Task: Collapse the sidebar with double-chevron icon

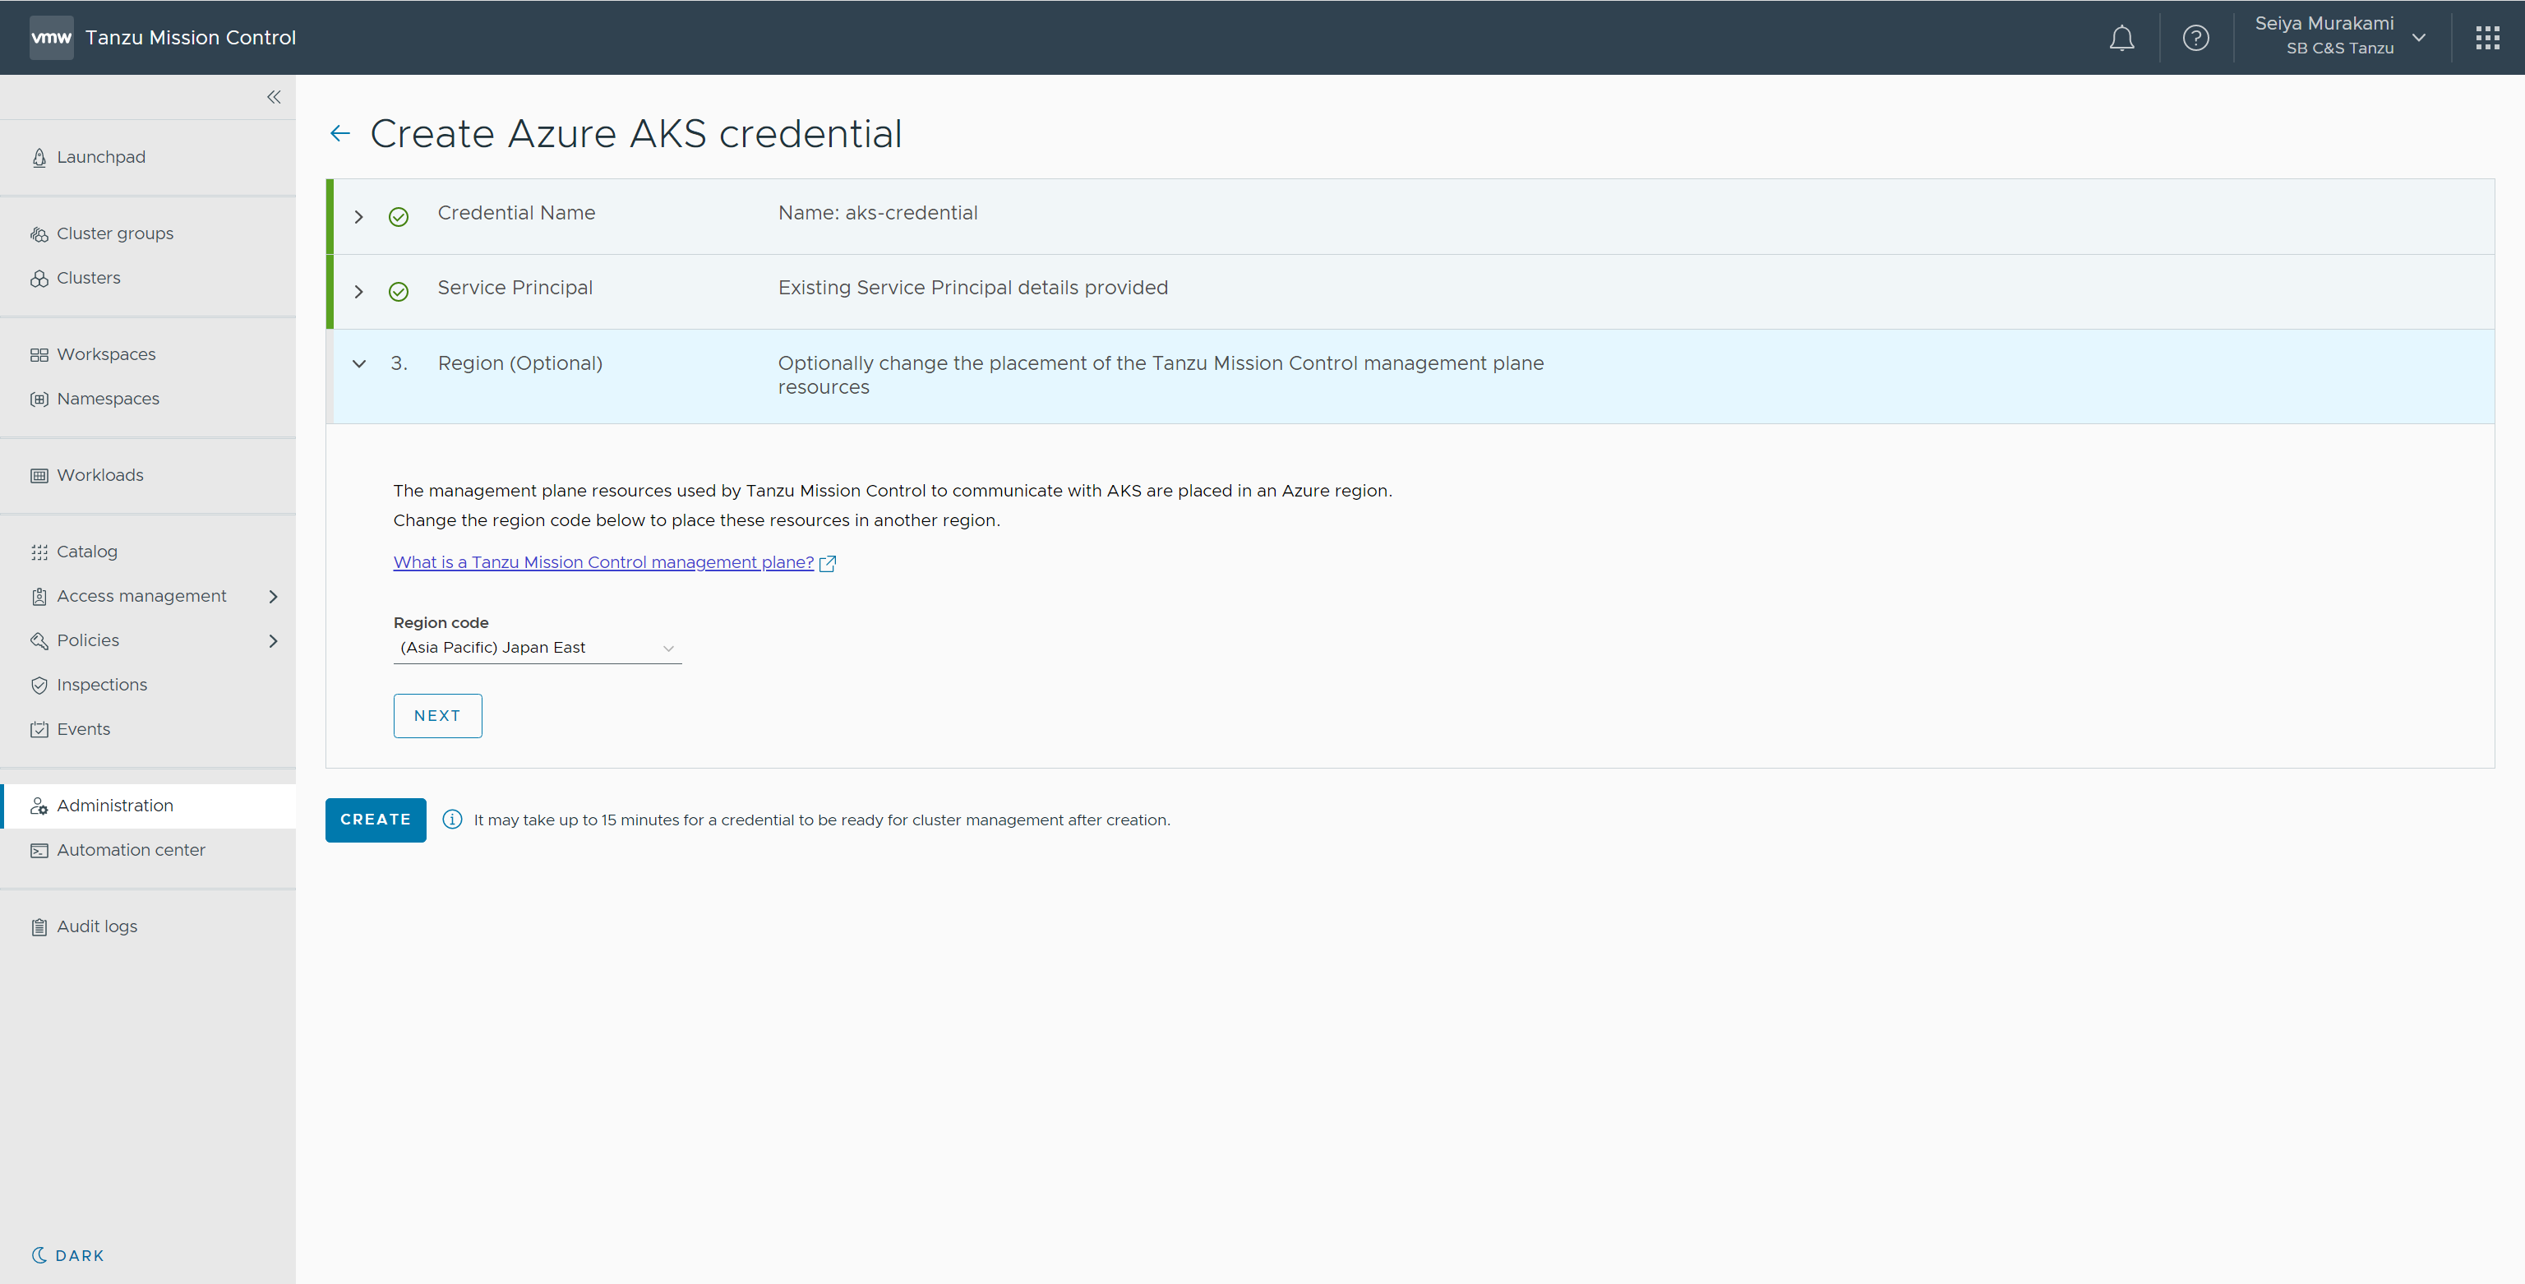Action: [274, 97]
